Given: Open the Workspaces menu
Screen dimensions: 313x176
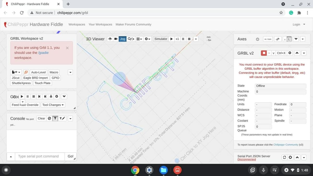Looking at the screenshot, I should click(77, 24).
